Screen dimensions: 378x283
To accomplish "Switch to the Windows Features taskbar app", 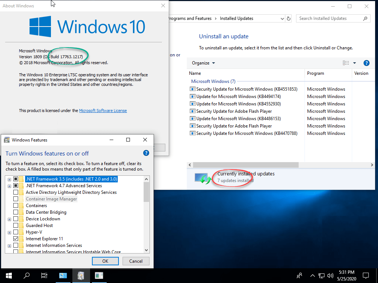I will click(81, 275).
